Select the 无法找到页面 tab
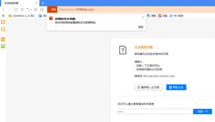This screenshot has height=122, width=215. [20, 3]
